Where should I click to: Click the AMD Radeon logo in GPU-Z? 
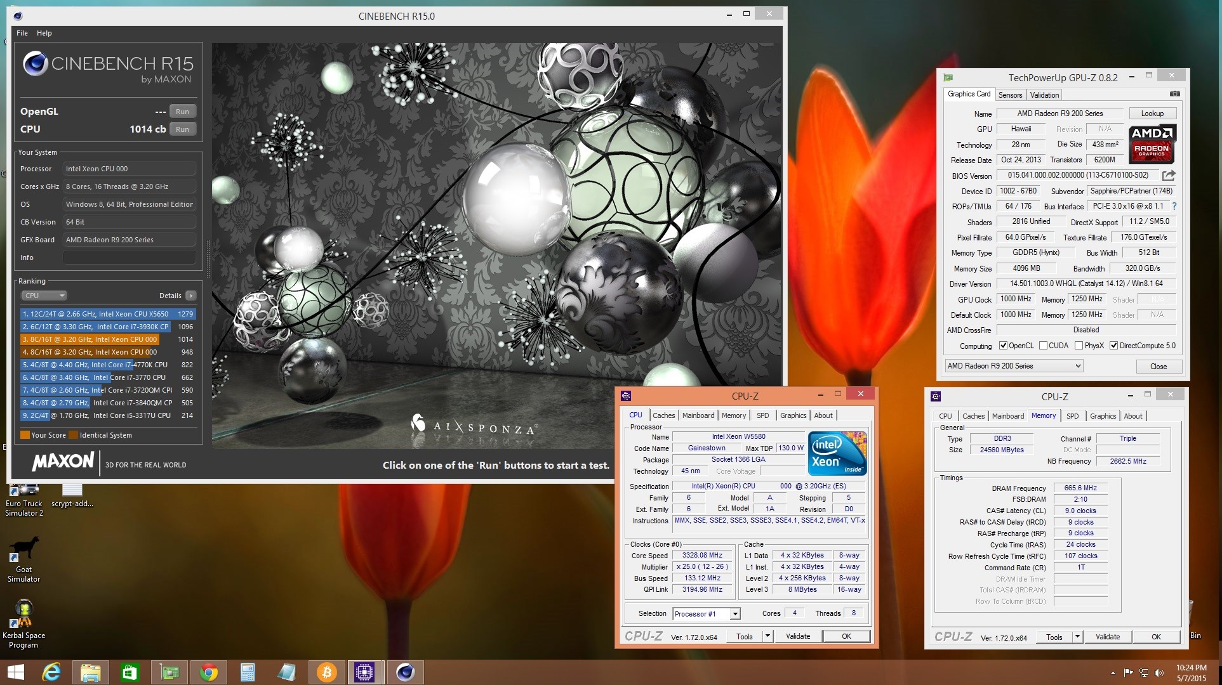[x=1152, y=144]
